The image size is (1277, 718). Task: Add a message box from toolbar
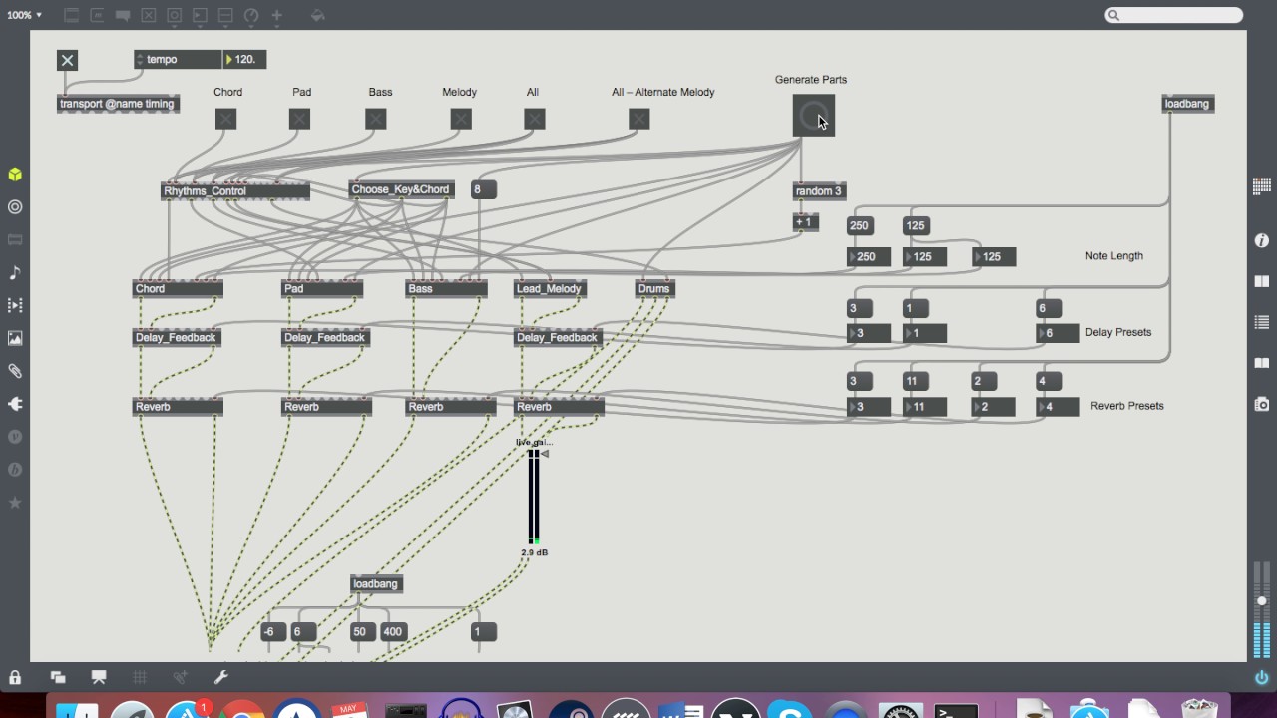pos(97,15)
